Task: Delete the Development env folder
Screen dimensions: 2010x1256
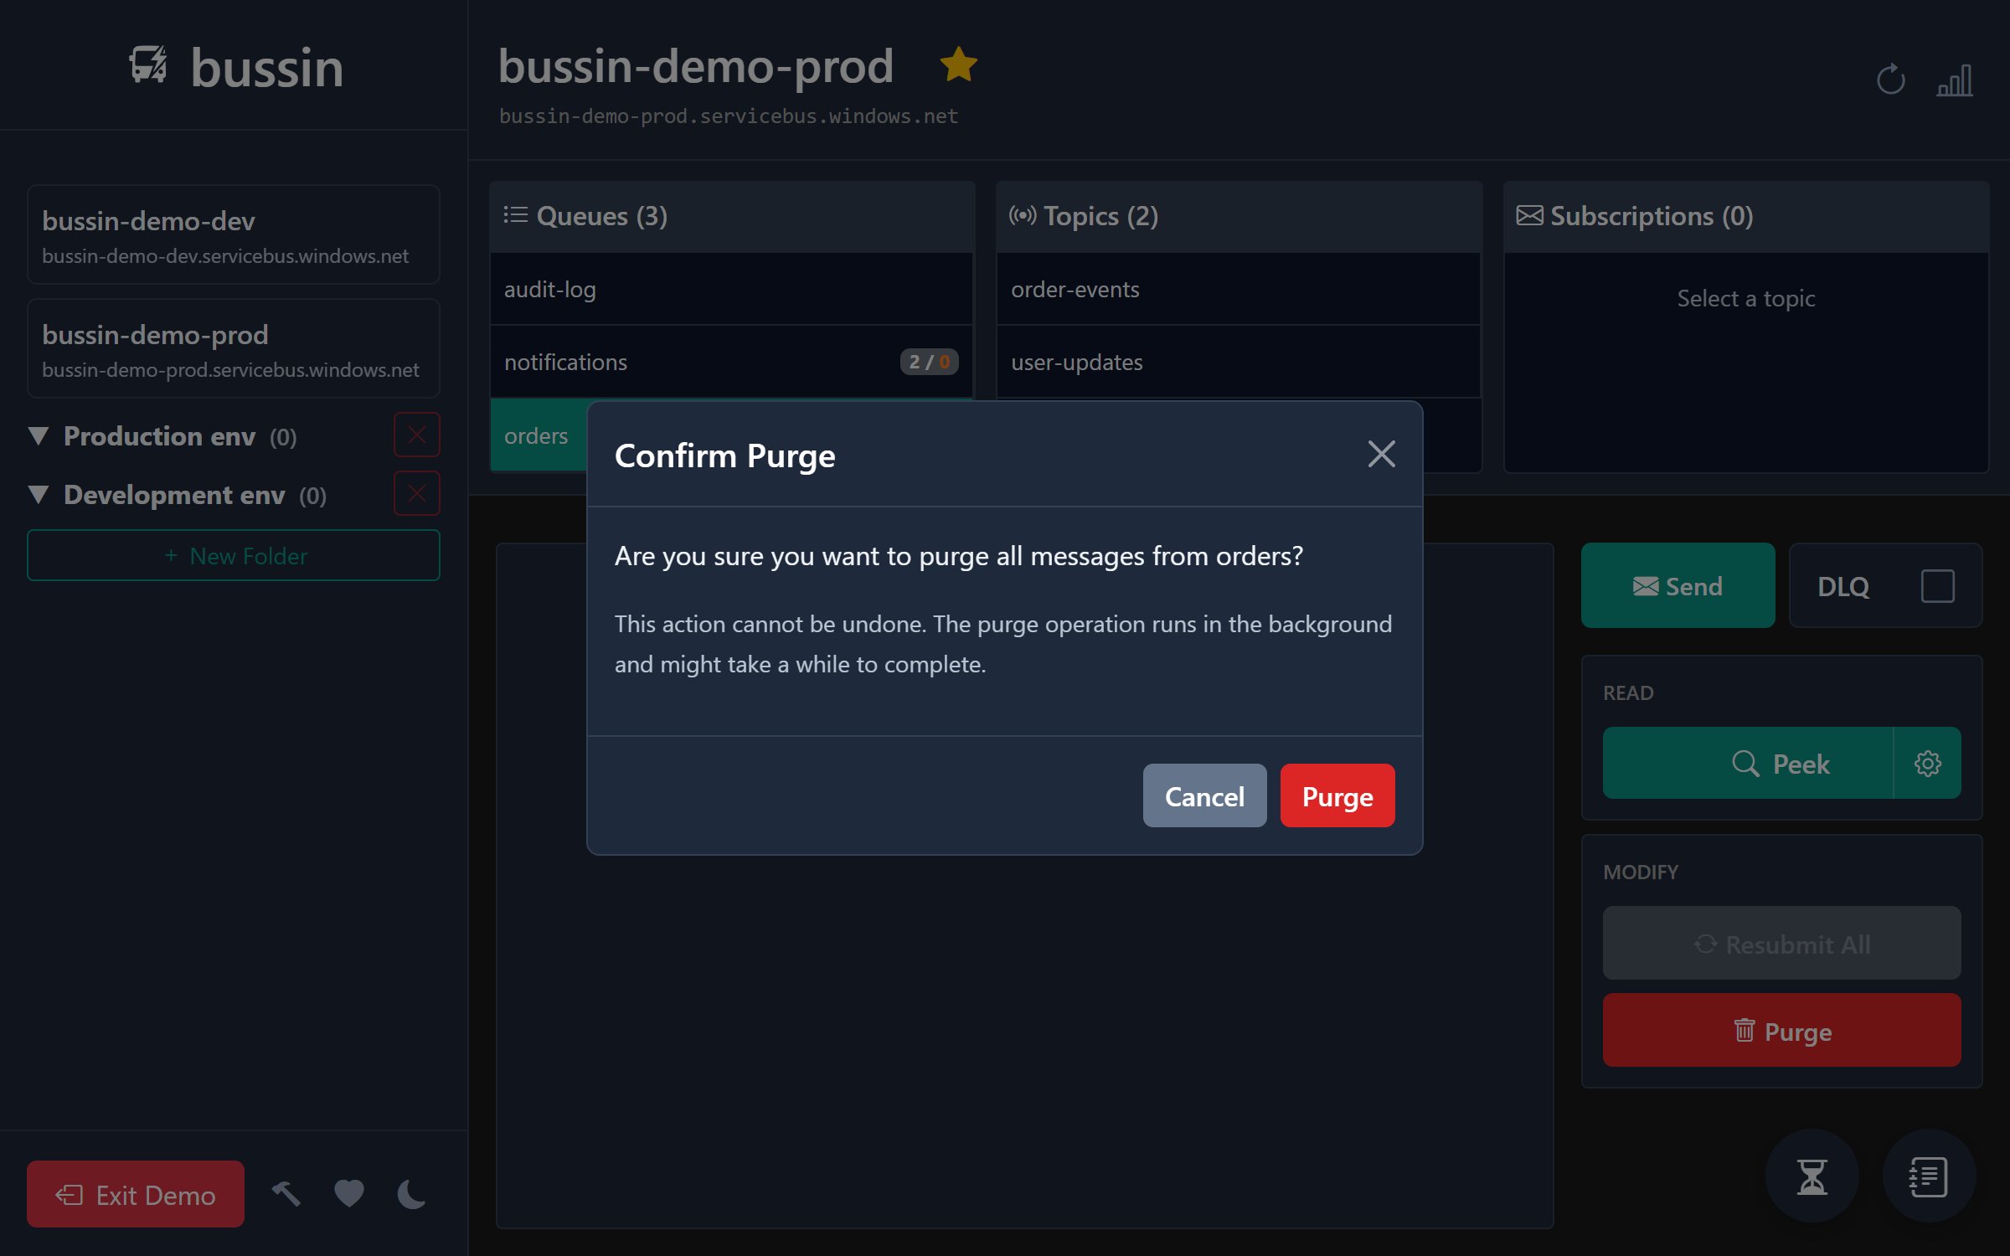Action: [x=416, y=493]
